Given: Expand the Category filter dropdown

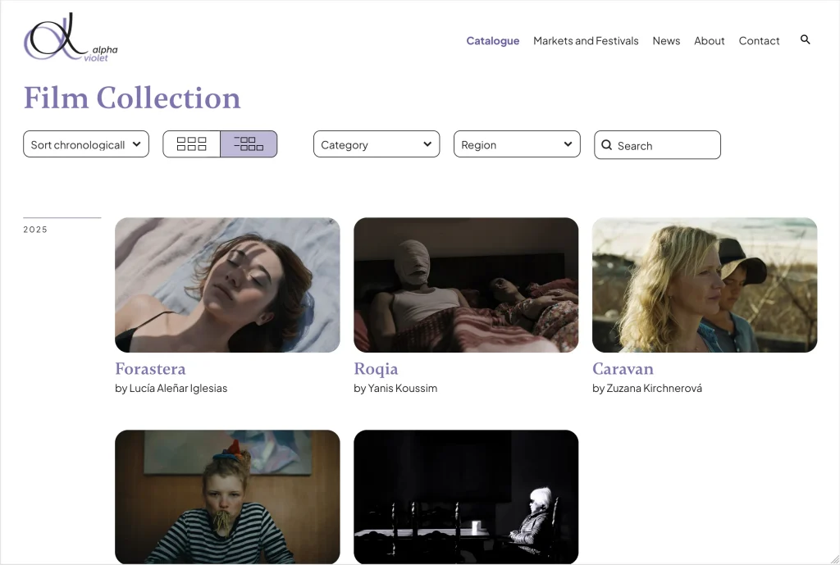Looking at the screenshot, I should [377, 144].
